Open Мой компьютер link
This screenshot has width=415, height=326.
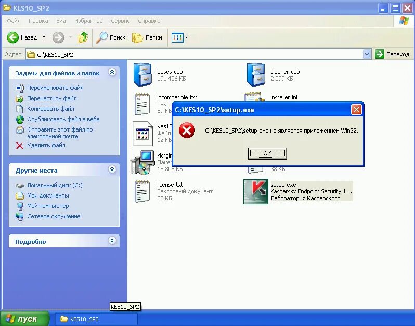[48, 206]
